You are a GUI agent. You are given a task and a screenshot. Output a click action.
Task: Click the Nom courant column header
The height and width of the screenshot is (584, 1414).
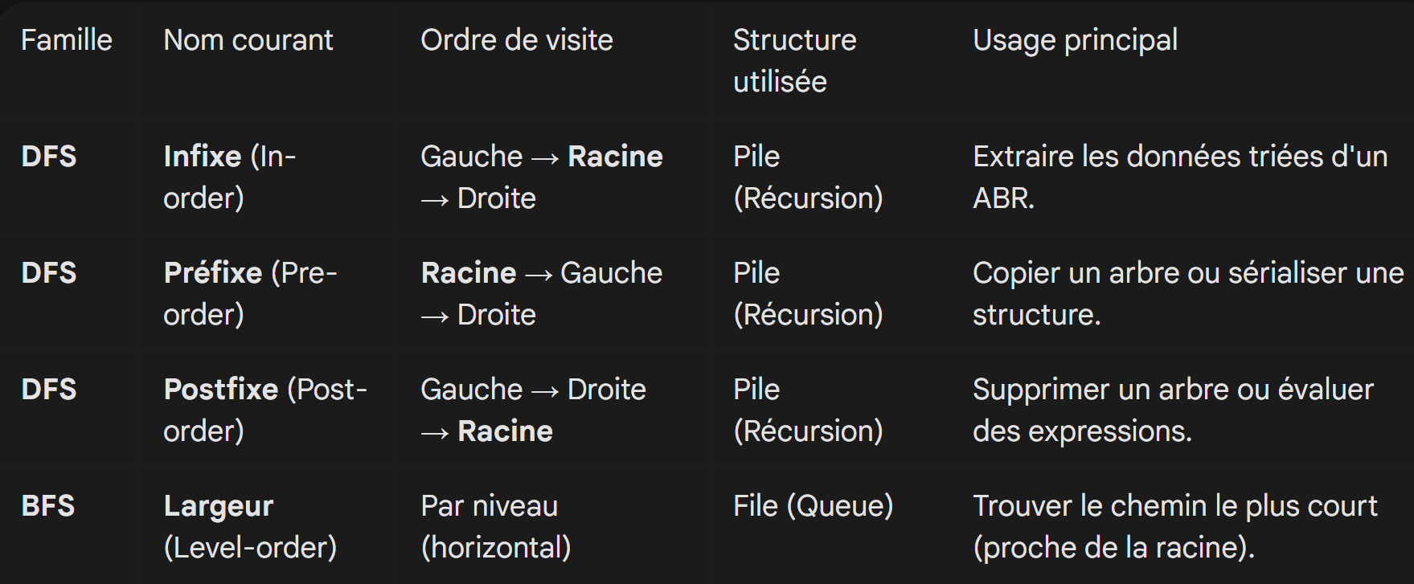248,40
